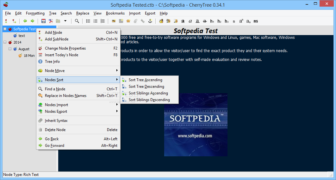This screenshot has width=336, height=180.
Task: Click the superscript toolbar icon
Action: point(241,21)
